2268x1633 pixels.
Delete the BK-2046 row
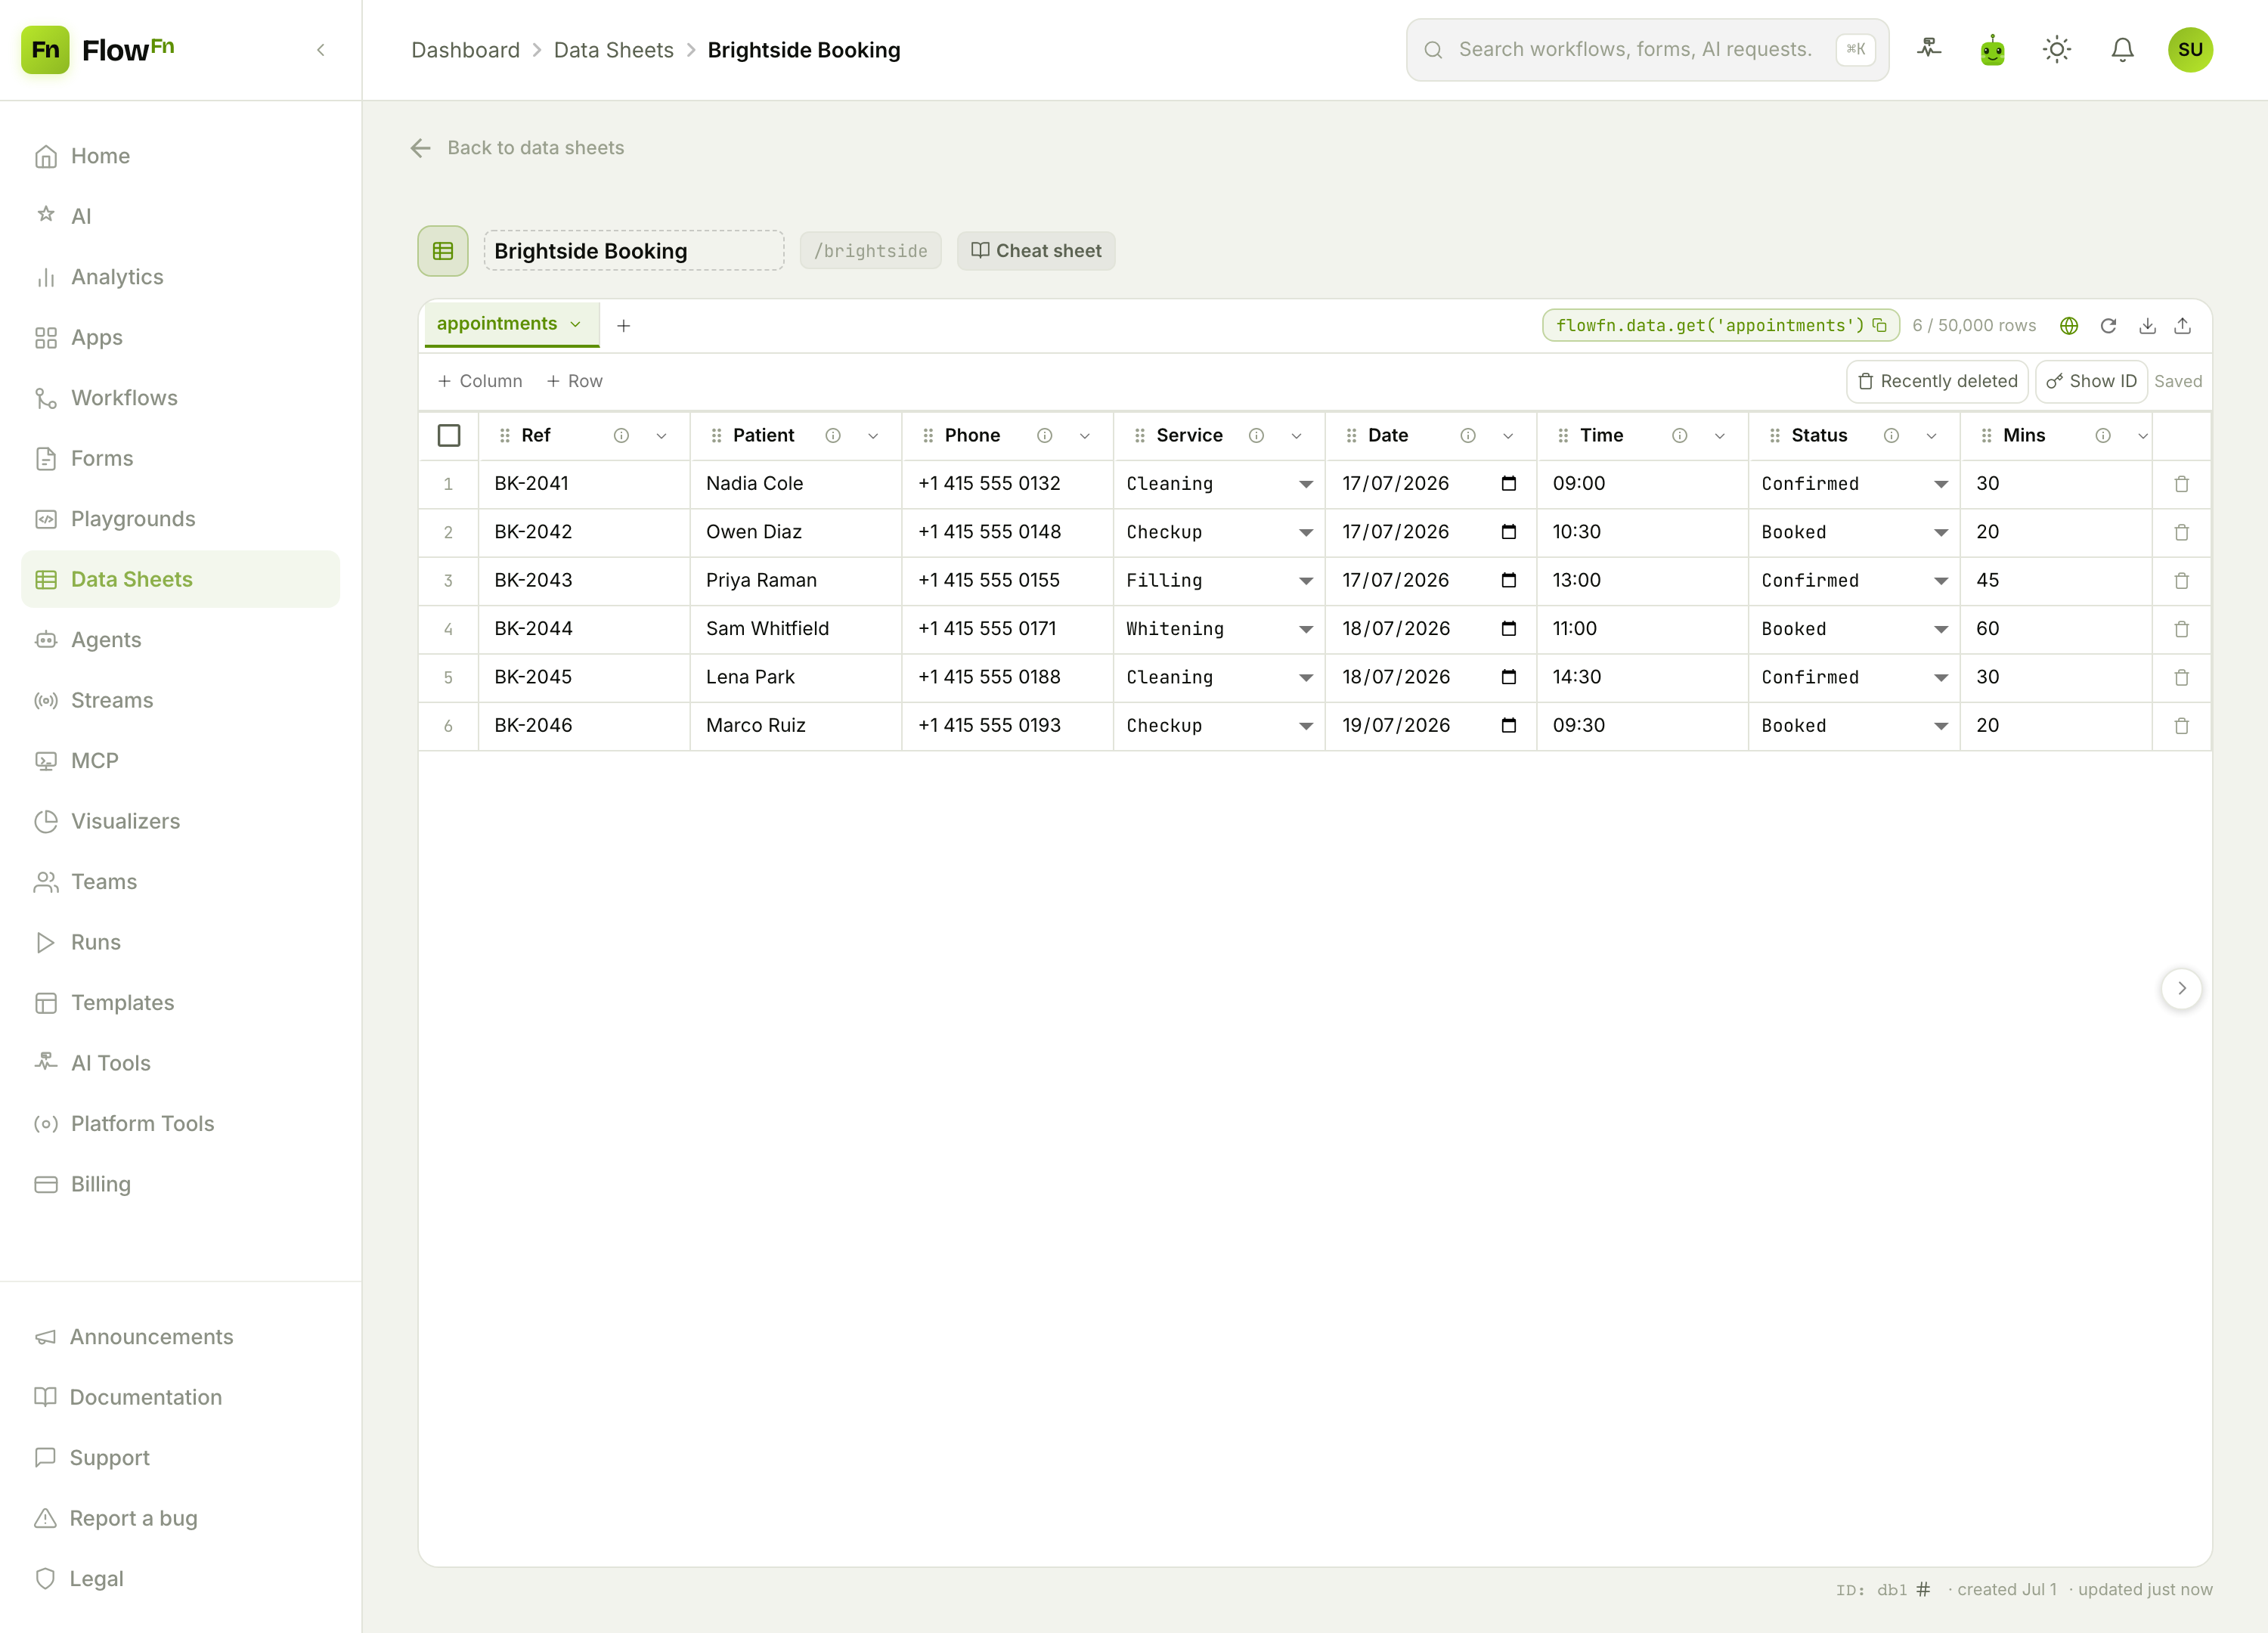pyautogui.click(x=2182, y=726)
